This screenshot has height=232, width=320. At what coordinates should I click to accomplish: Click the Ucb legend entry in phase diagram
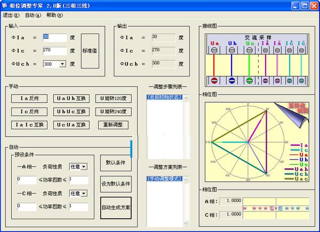pyautogui.click(x=296, y=174)
